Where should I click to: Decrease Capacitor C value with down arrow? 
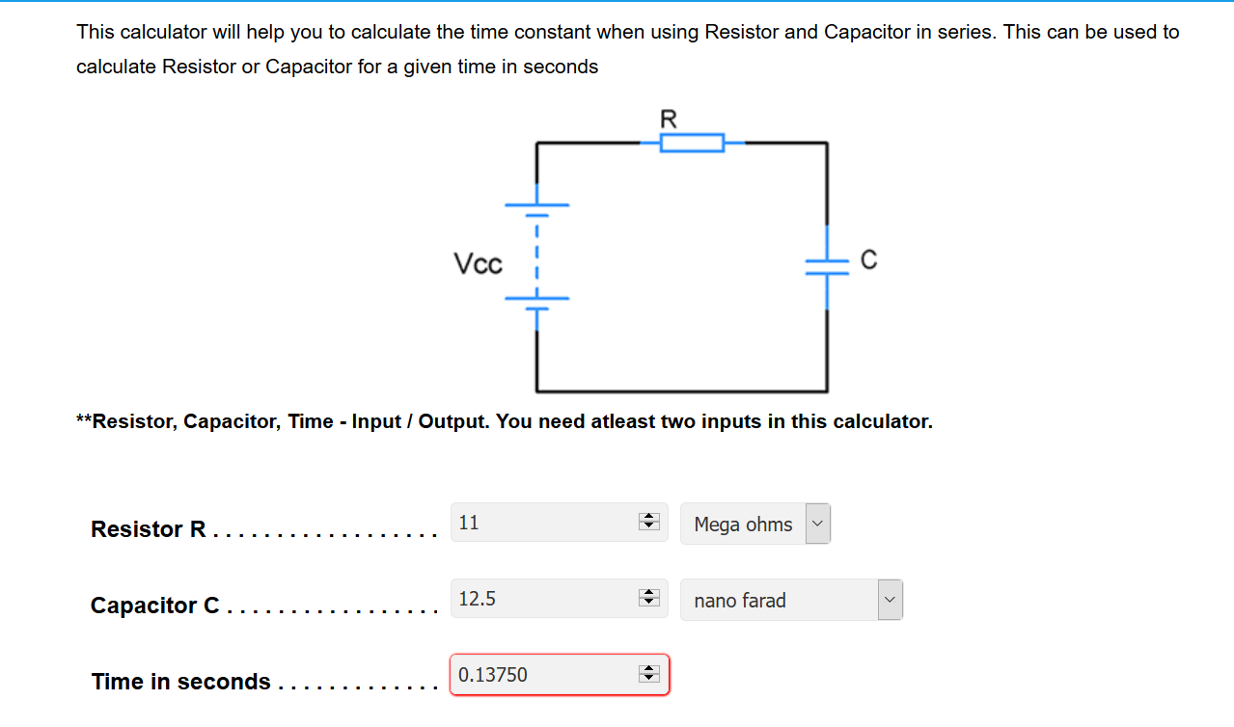pyautogui.click(x=649, y=603)
